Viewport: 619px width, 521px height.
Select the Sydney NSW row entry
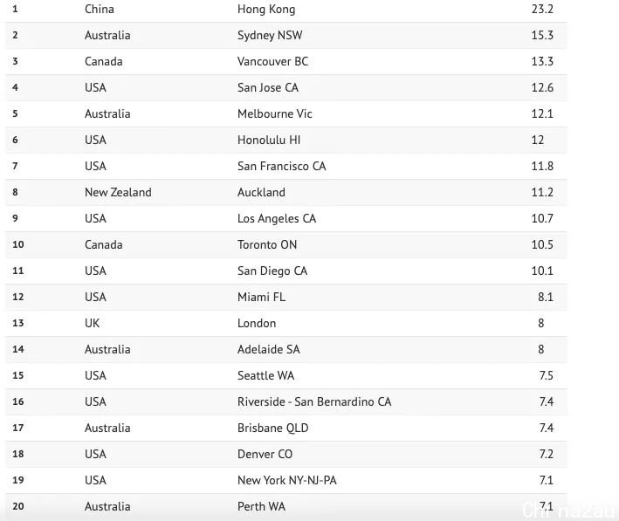tap(270, 36)
